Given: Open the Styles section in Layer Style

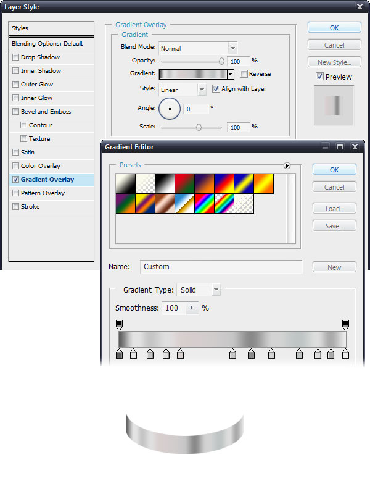Looking at the screenshot, I should tap(51, 28).
